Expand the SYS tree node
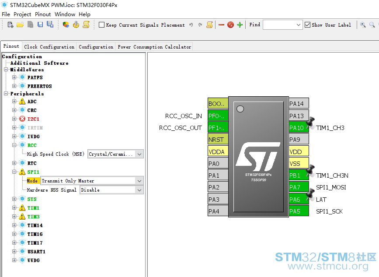This screenshot has width=379, height=277. [x=14, y=199]
